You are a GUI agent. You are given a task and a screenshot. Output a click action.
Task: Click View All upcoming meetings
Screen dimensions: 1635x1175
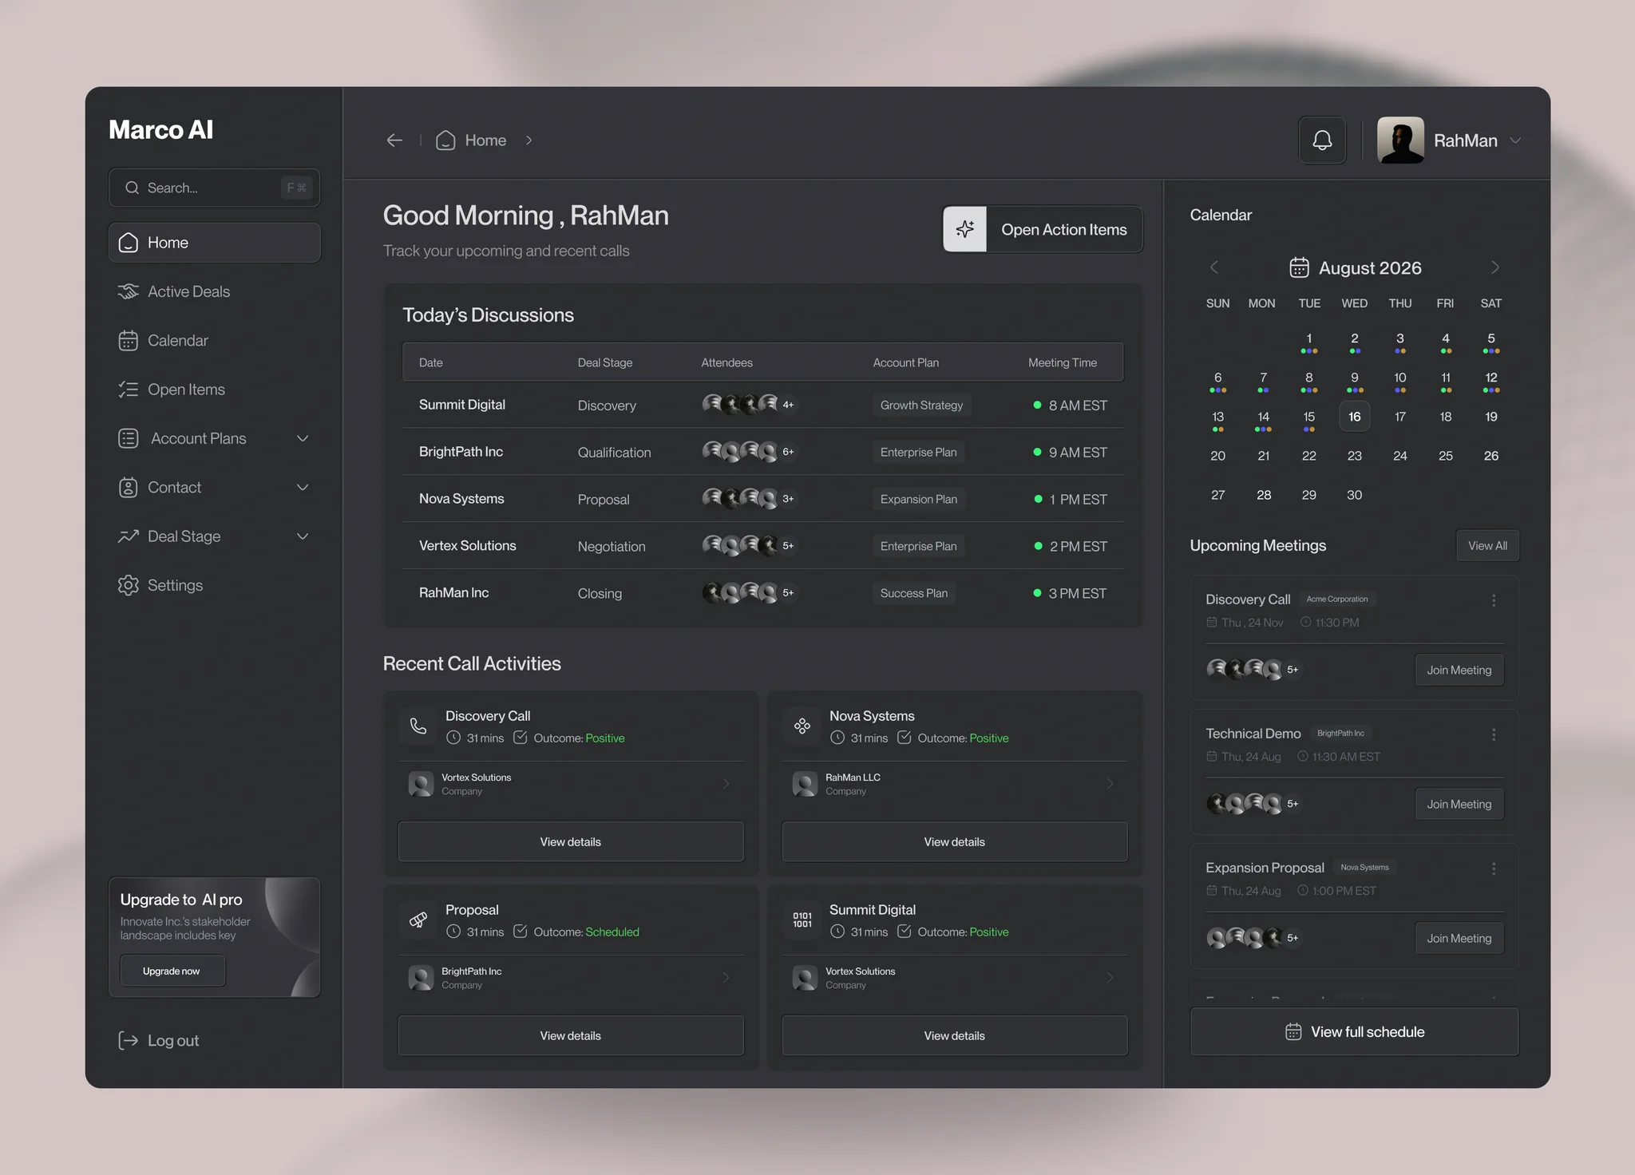tap(1487, 546)
